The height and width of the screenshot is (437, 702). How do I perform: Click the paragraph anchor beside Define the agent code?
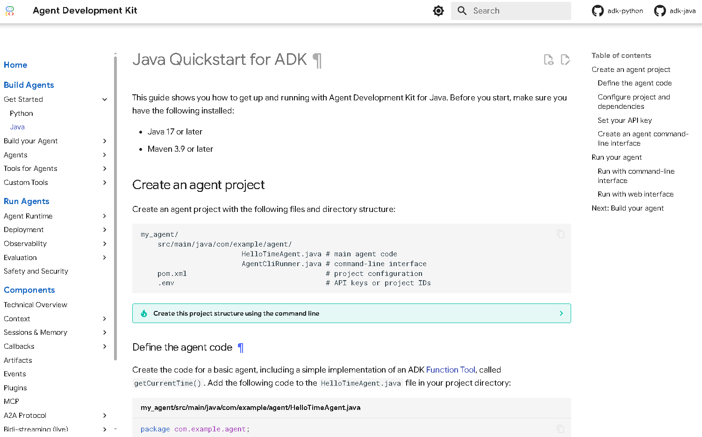(x=241, y=347)
